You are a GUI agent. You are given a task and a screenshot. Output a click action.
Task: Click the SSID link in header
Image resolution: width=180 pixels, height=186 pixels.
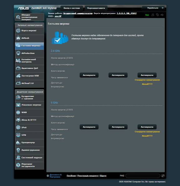pos(58,16)
